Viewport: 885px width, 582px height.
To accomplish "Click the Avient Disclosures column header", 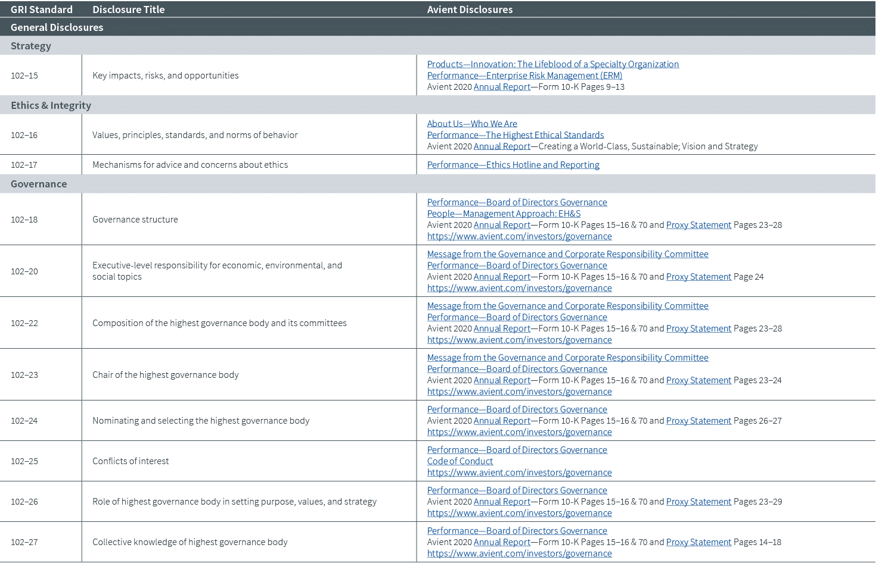I will tap(470, 10).
